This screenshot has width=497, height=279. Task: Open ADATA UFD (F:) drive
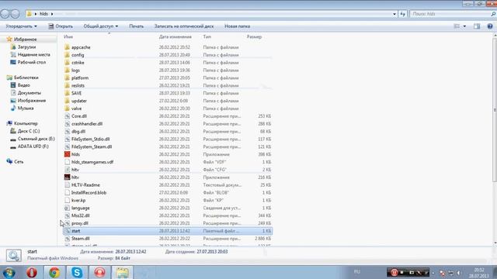click(33, 146)
